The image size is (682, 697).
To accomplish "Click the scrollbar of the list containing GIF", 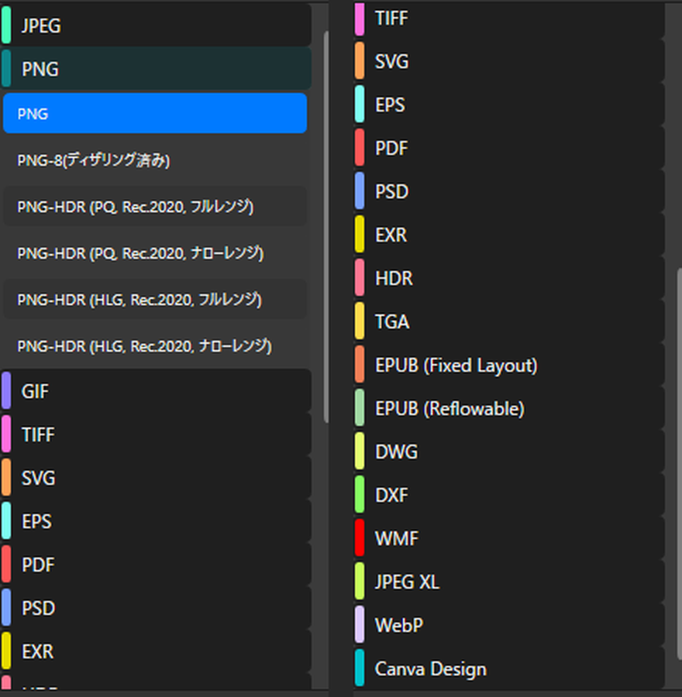I will (x=326, y=227).
